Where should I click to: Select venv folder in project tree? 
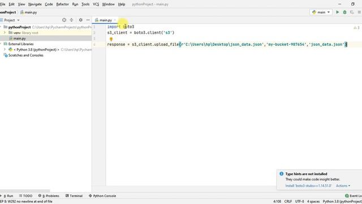pos(17,33)
